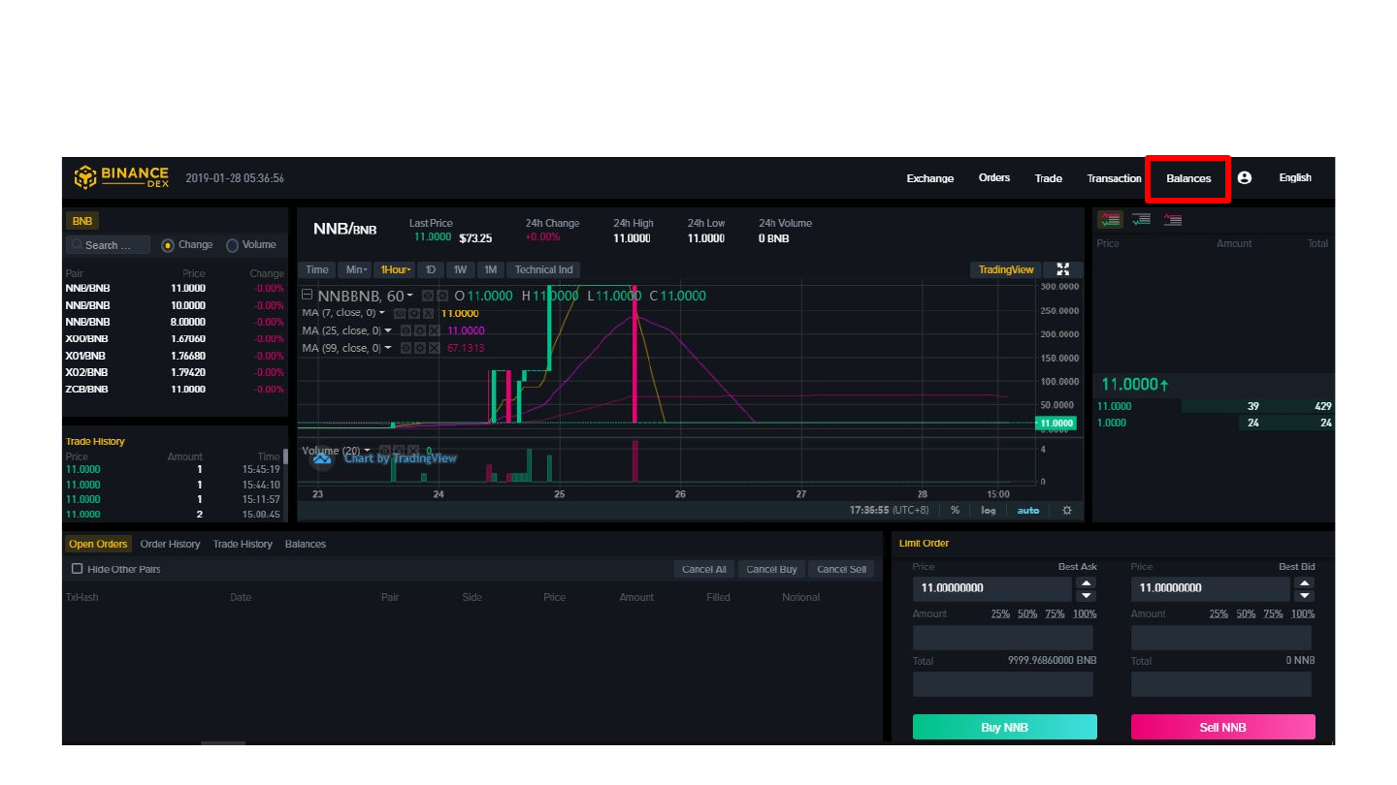Click the sell price field showing 11.00000000
The height and width of the screenshot is (785, 1397).
(1211, 588)
